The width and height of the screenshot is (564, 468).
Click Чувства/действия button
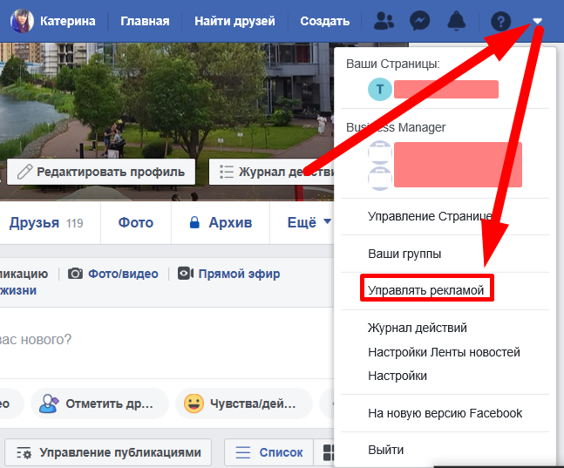[244, 404]
